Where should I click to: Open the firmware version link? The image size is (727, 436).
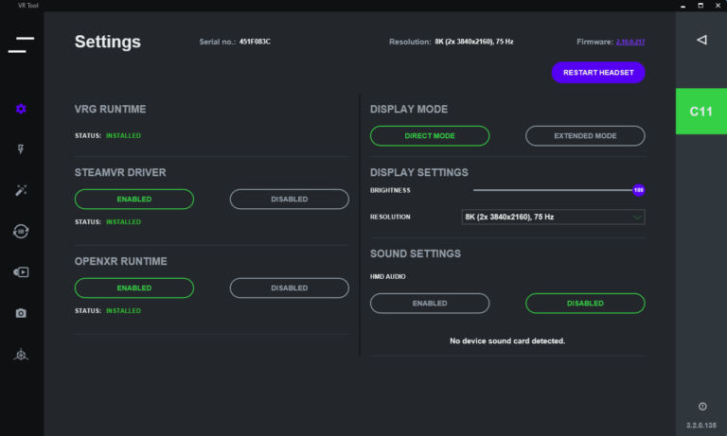point(629,42)
